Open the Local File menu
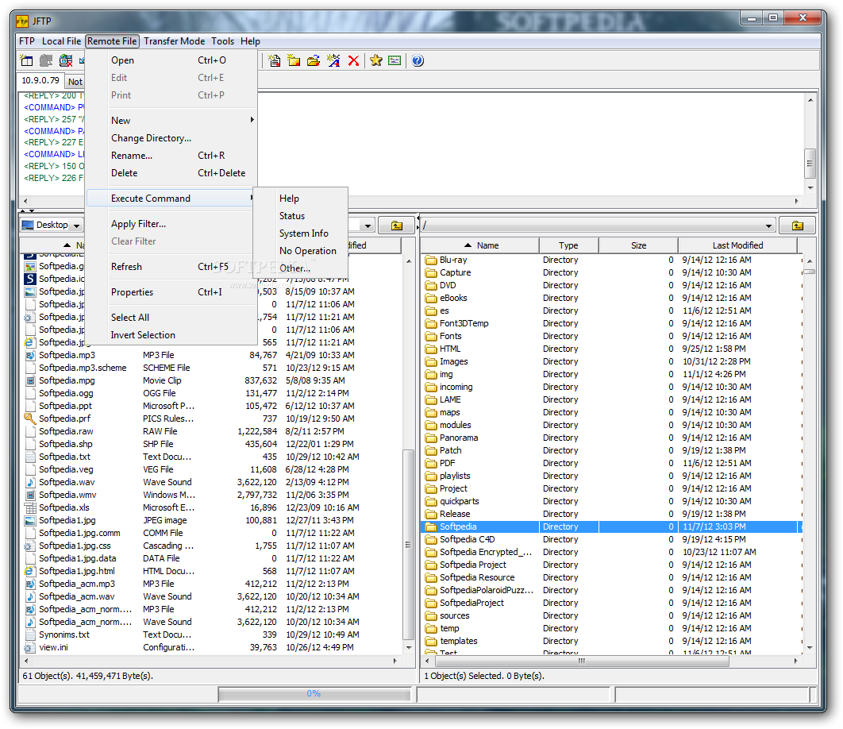This screenshot has height=729, width=843. (61, 41)
